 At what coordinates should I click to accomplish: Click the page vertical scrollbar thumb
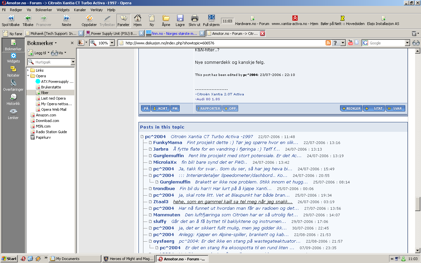tap(418, 204)
